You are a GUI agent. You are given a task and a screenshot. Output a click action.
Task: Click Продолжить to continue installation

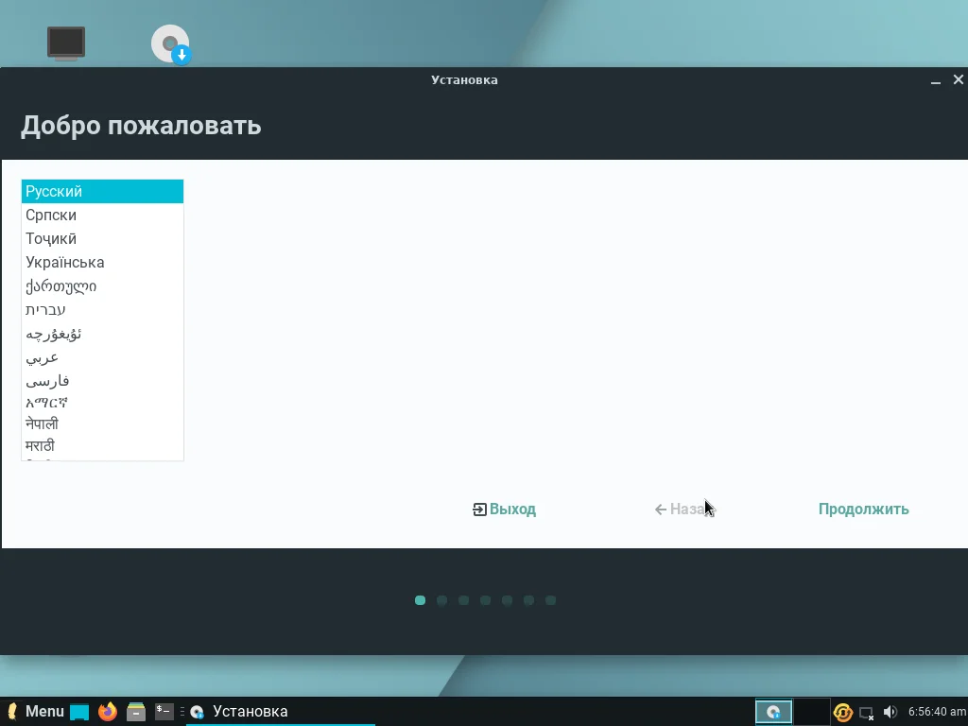tap(863, 509)
